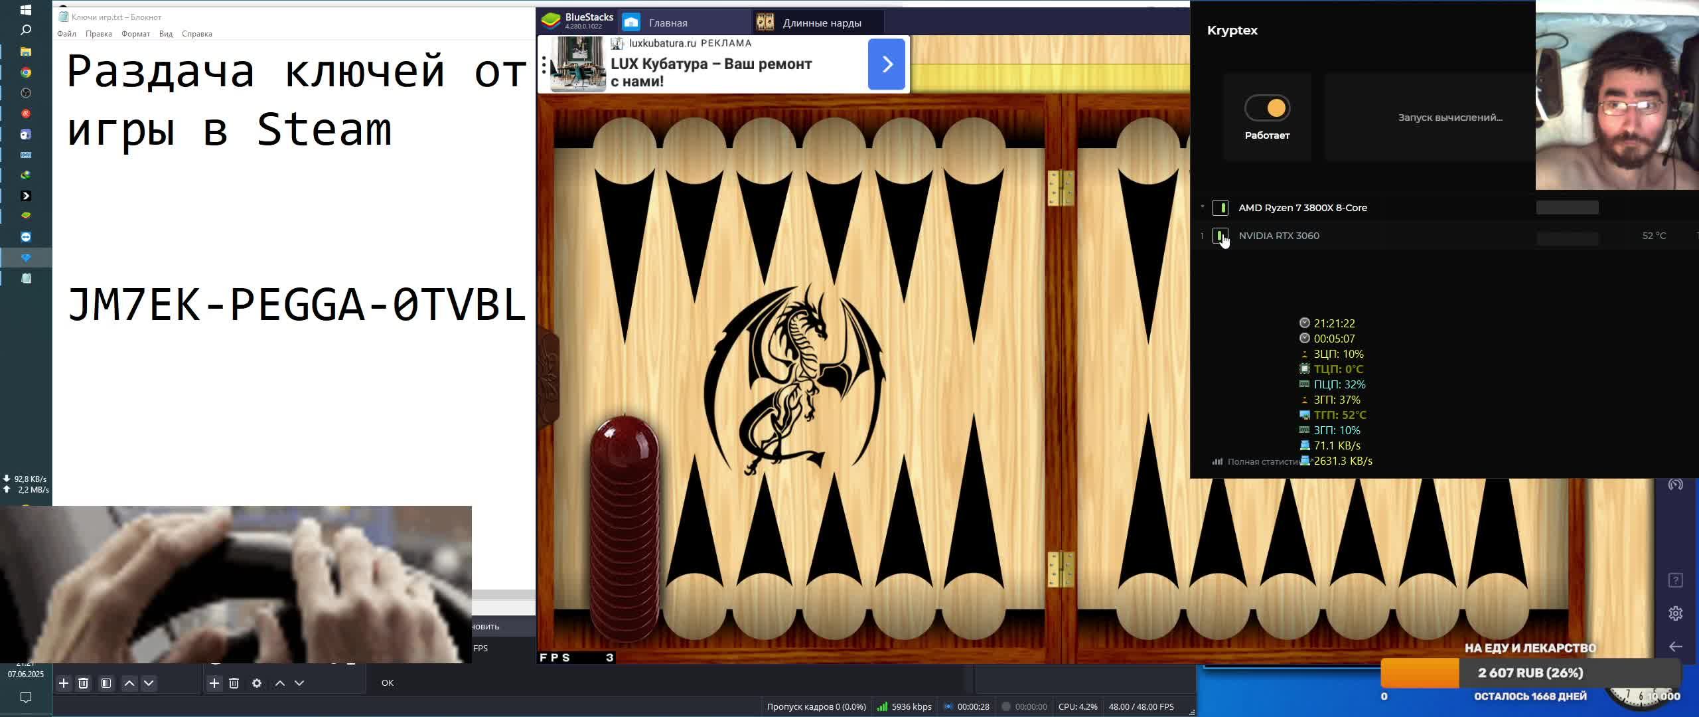Click the add scene plus icon
Viewport: 1699px width, 717px height.
(x=64, y=682)
